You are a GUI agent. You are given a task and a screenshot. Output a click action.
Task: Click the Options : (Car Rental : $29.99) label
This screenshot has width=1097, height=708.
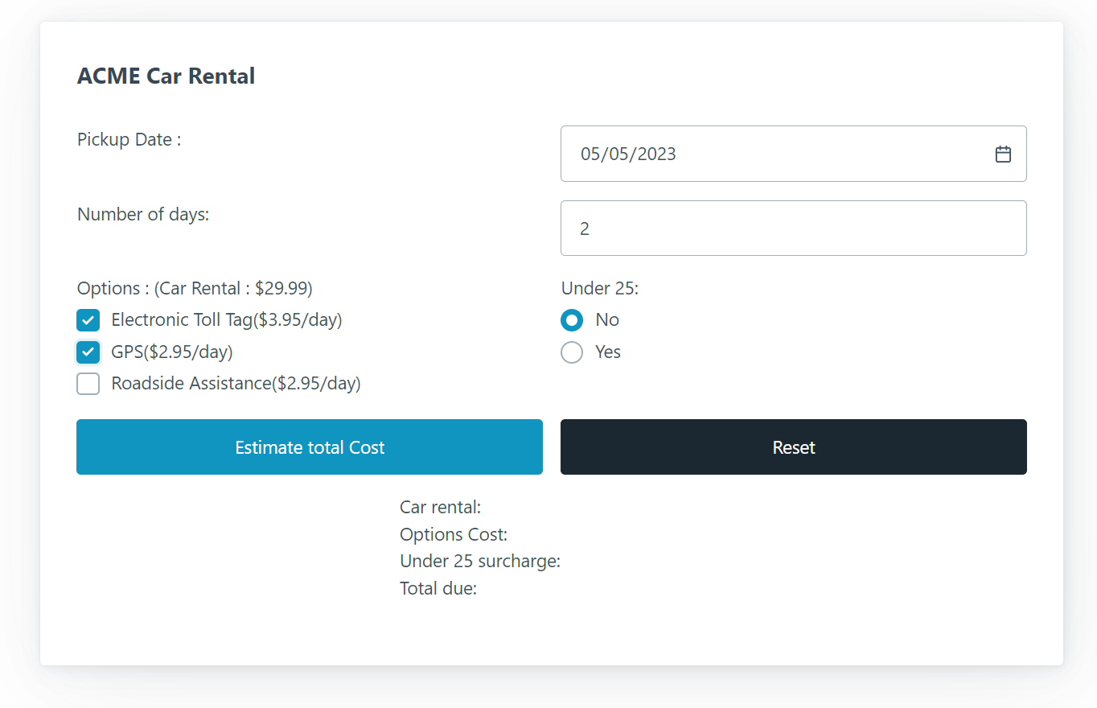click(x=195, y=288)
